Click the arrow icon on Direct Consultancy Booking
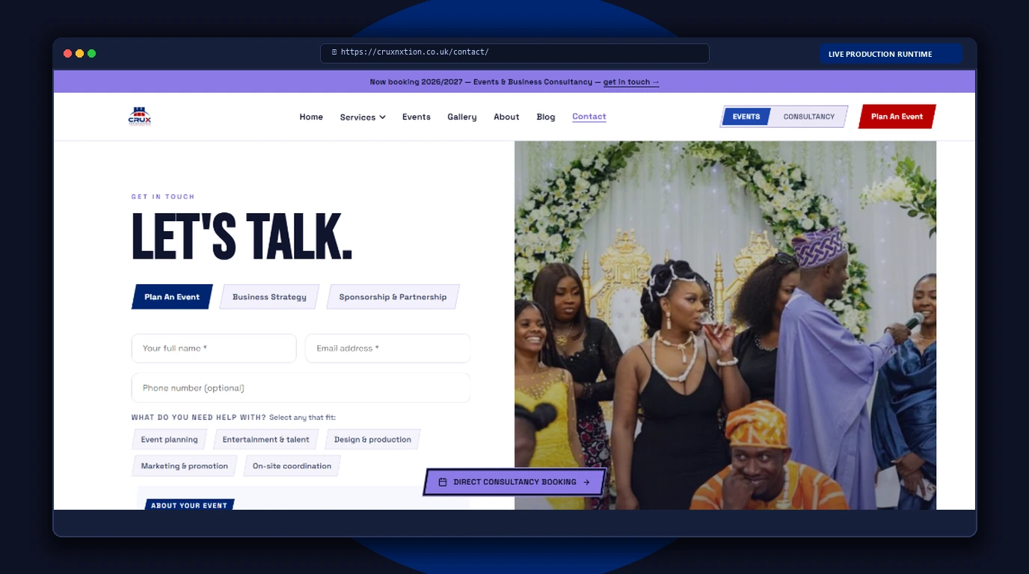Viewport: 1029px width, 574px height. pos(586,482)
